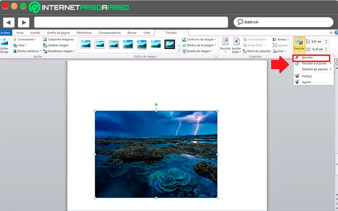Click the green rotation handle above image
This screenshot has height=211, width=338.
click(x=156, y=104)
